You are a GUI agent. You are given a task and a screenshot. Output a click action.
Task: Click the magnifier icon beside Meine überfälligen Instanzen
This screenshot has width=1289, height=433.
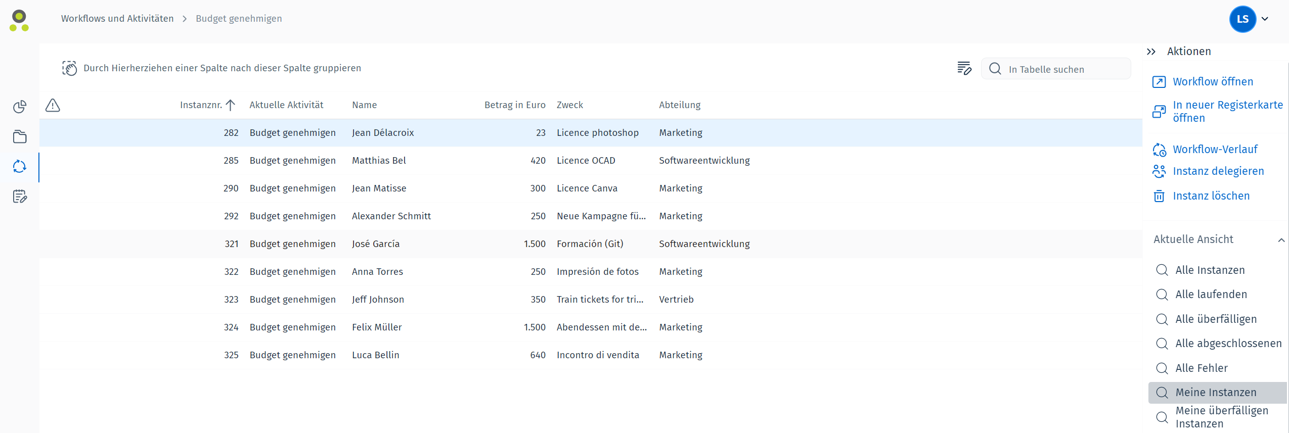point(1162,417)
